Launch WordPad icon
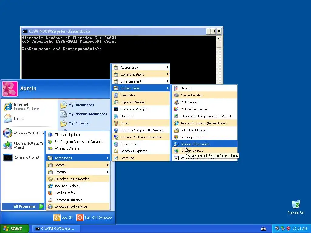The width and height of the screenshot is (311, 233). 116,158
